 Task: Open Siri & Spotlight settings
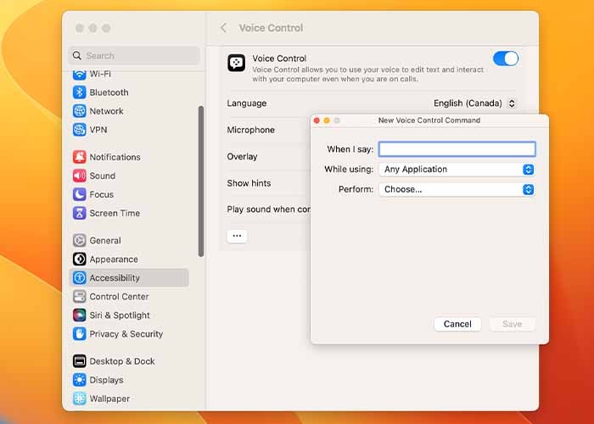120,315
